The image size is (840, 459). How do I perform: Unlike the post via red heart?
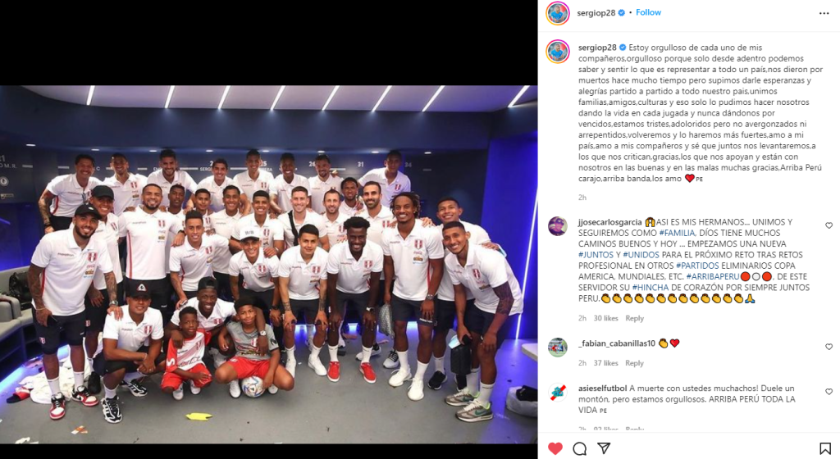tap(555, 448)
